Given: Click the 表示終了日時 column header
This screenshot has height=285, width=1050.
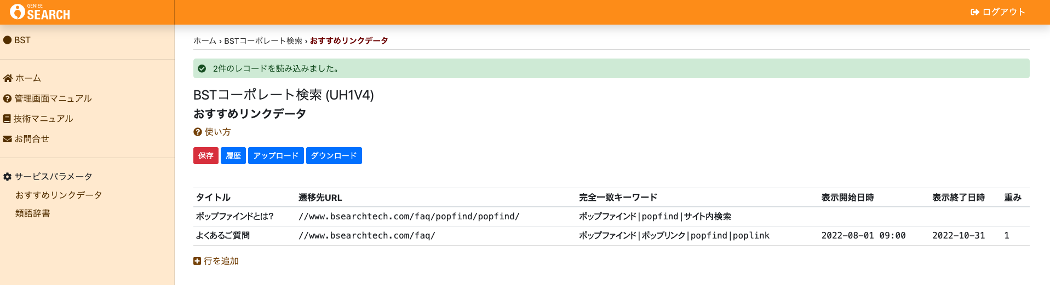Looking at the screenshot, I should coord(959,197).
